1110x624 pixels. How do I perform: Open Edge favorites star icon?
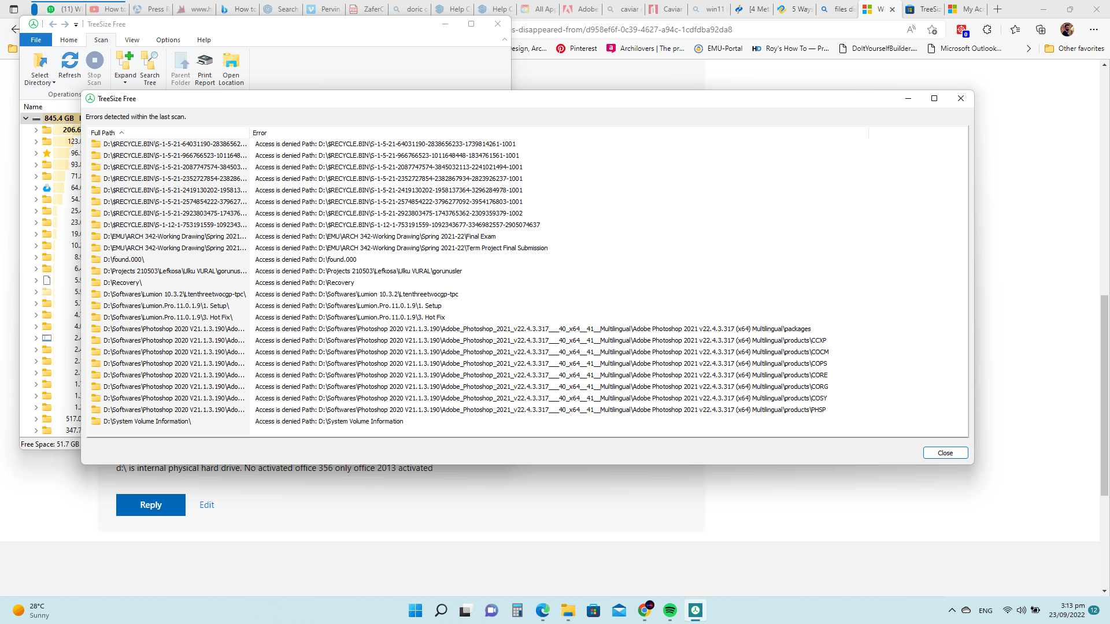pyautogui.click(x=1015, y=29)
